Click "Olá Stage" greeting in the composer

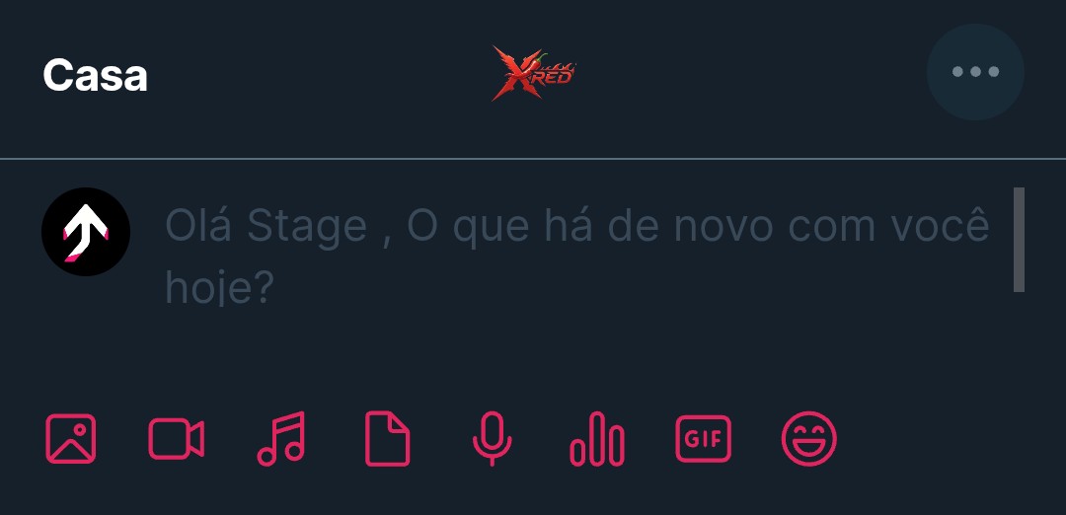[x=266, y=226]
